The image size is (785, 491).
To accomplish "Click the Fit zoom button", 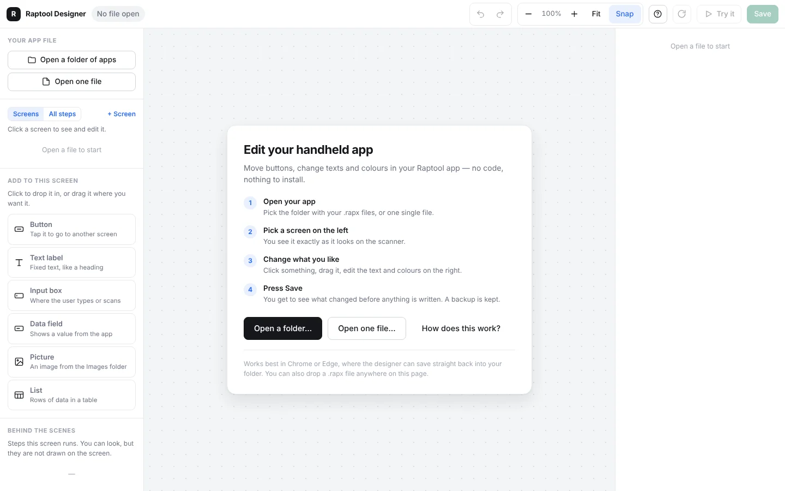I will coord(596,14).
